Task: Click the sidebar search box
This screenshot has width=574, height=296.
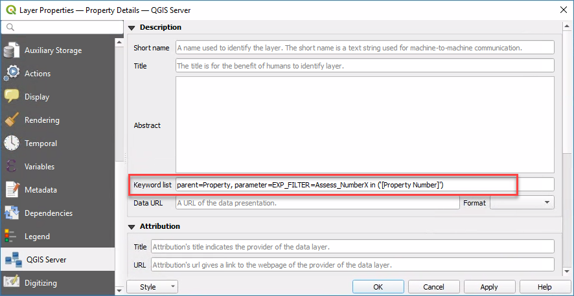Action: click(62, 27)
